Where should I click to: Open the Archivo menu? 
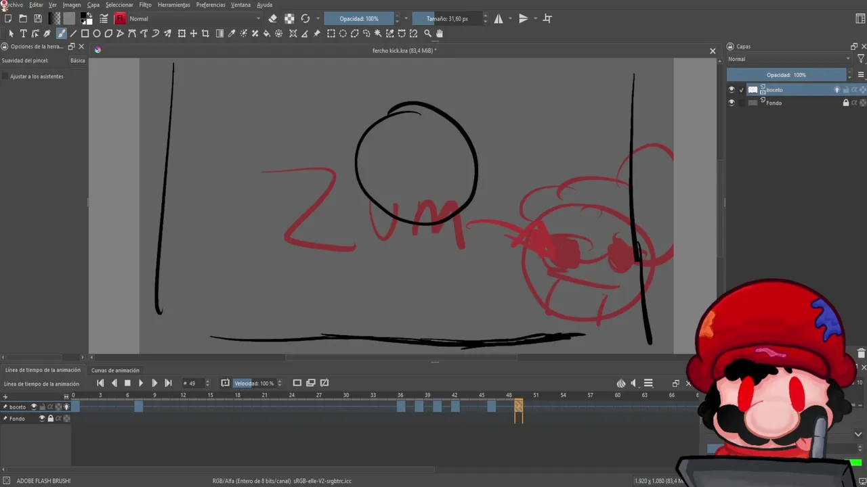pyautogui.click(x=13, y=5)
